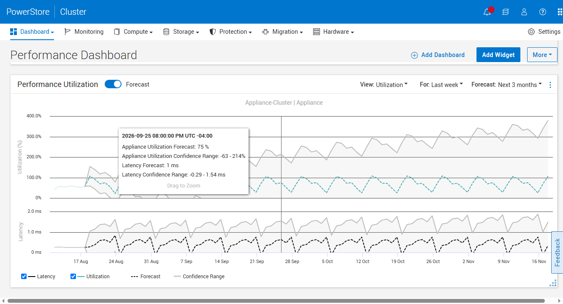
Task: Click the 2.0 ms latency axis label
Action: 35,211
